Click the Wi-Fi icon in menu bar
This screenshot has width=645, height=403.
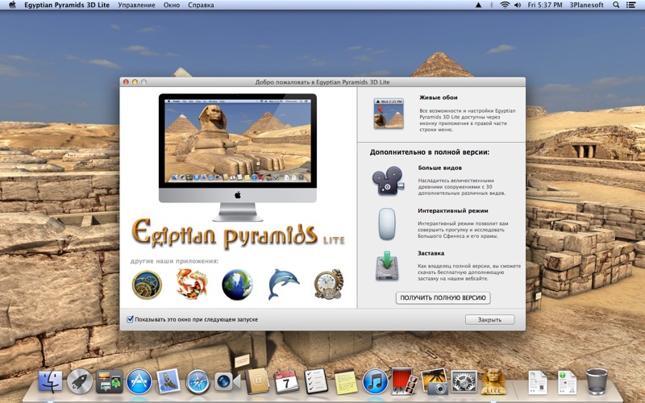[x=505, y=5]
